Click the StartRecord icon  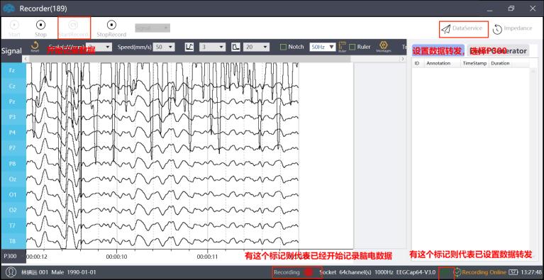point(73,25)
